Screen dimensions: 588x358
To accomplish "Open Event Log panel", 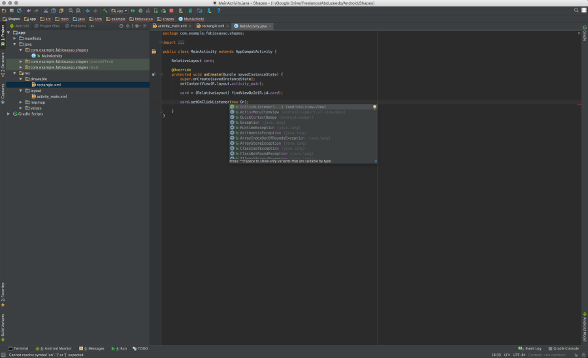I will tap(529, 348).
